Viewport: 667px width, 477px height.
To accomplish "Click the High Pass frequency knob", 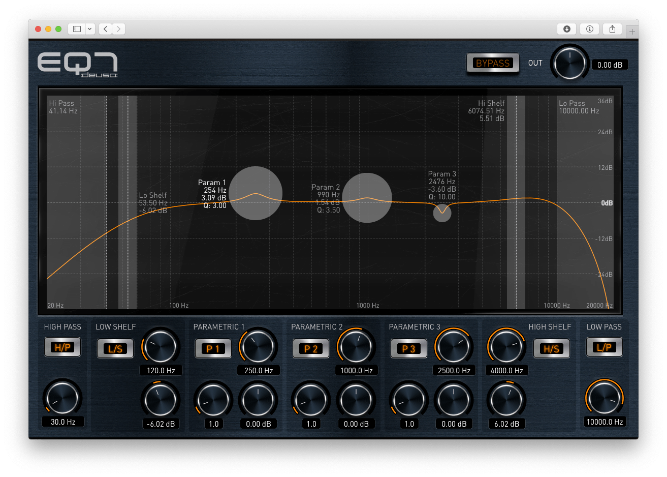I will tap(62, 397).
